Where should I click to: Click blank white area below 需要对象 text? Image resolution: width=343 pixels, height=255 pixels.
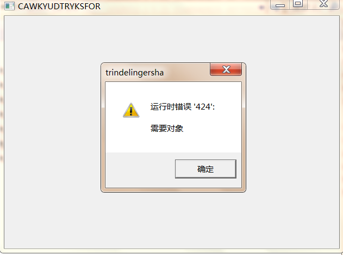[x=173, y=142]
